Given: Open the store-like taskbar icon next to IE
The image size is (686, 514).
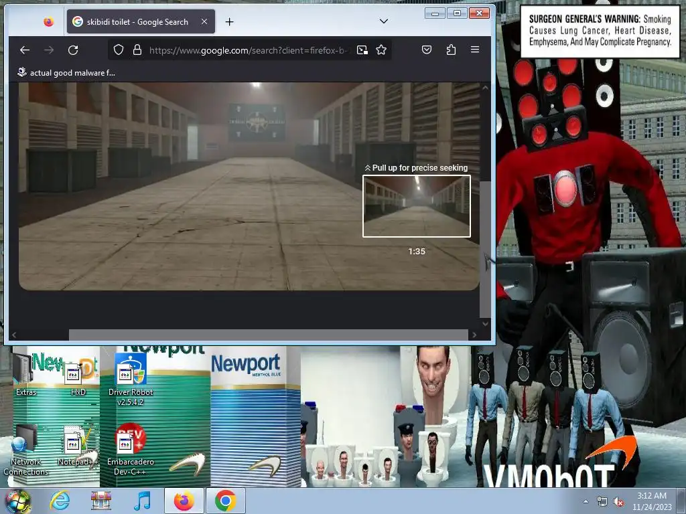Looking at the screenshot, I should [x=101, y=501].
